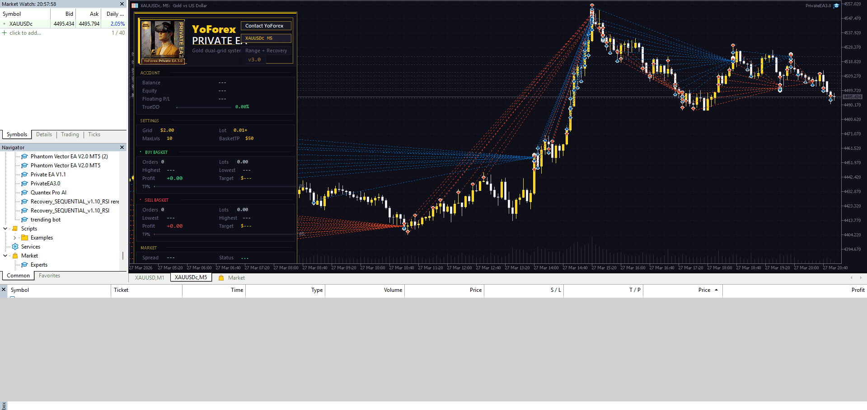Click the Examples folder icon
867x410 pixels.
click(25, 238)
